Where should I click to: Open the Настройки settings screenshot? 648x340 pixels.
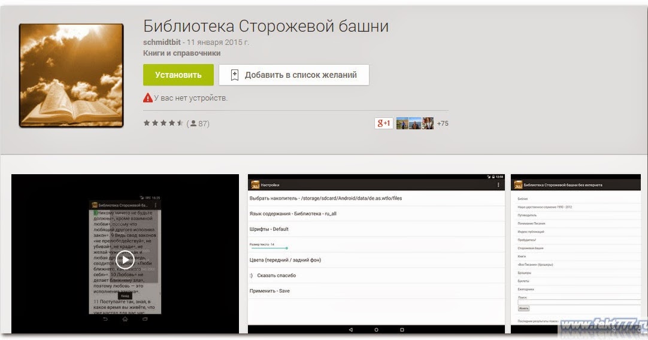click(x=376, y=254)
